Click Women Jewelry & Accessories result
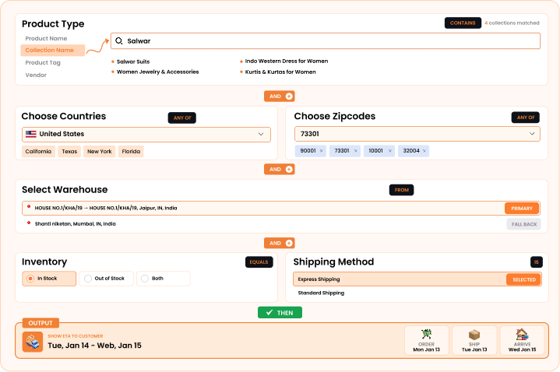This screenshot has height=372, width=560. [x=158, y=72]
